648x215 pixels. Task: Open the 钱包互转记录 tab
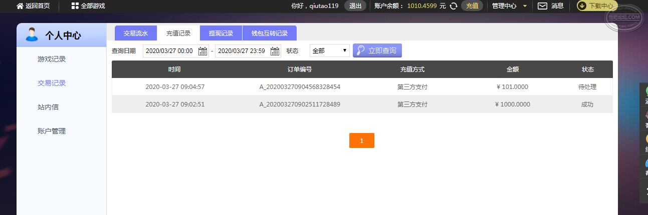click(270, 33)
